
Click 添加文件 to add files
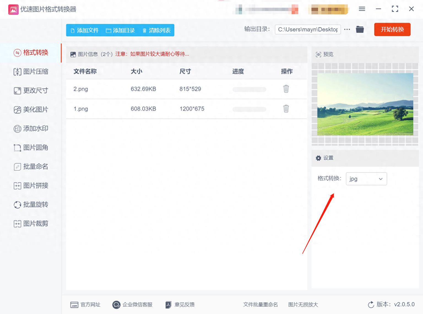click(85, 30)
